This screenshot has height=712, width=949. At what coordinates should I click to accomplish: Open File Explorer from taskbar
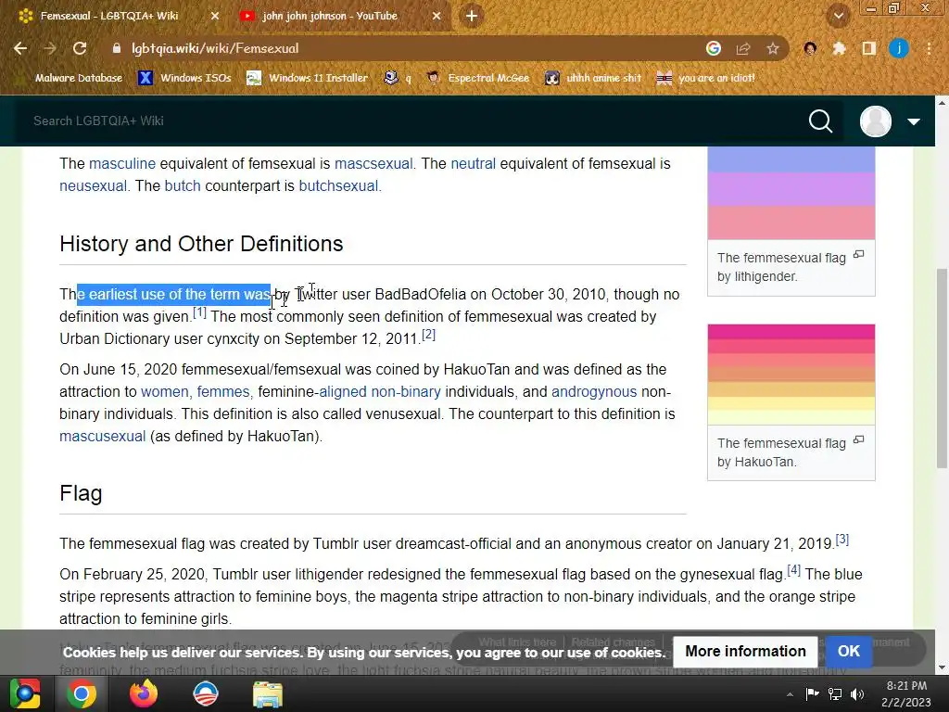268,693
